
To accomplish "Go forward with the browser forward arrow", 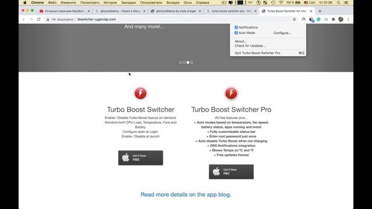I will (31, 19).
